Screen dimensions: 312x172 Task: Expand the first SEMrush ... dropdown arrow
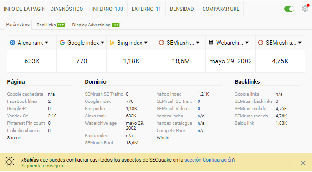coord(198,43)
